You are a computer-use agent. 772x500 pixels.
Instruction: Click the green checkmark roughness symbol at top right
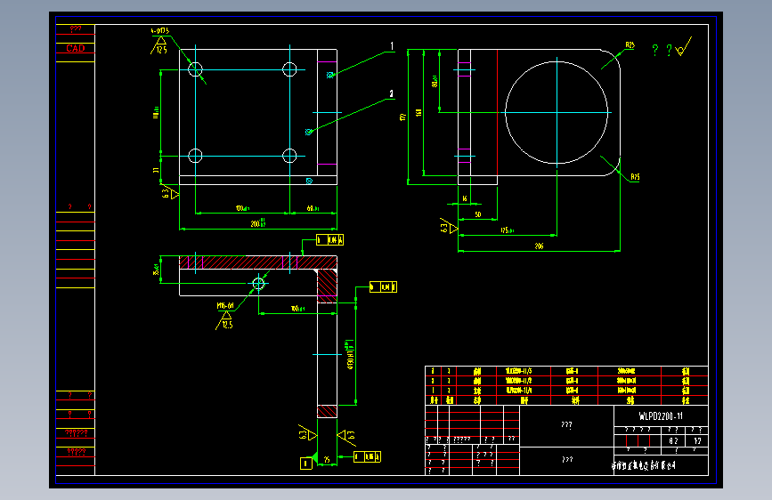coord(685,47)
